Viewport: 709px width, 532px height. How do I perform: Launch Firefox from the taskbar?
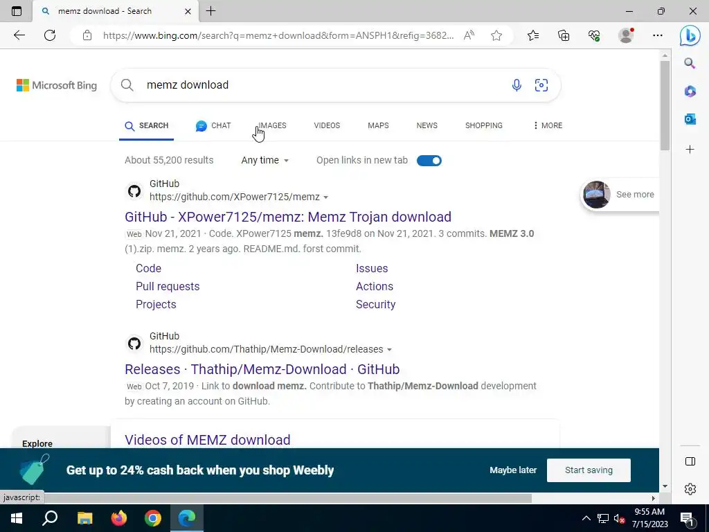[119, 518]
